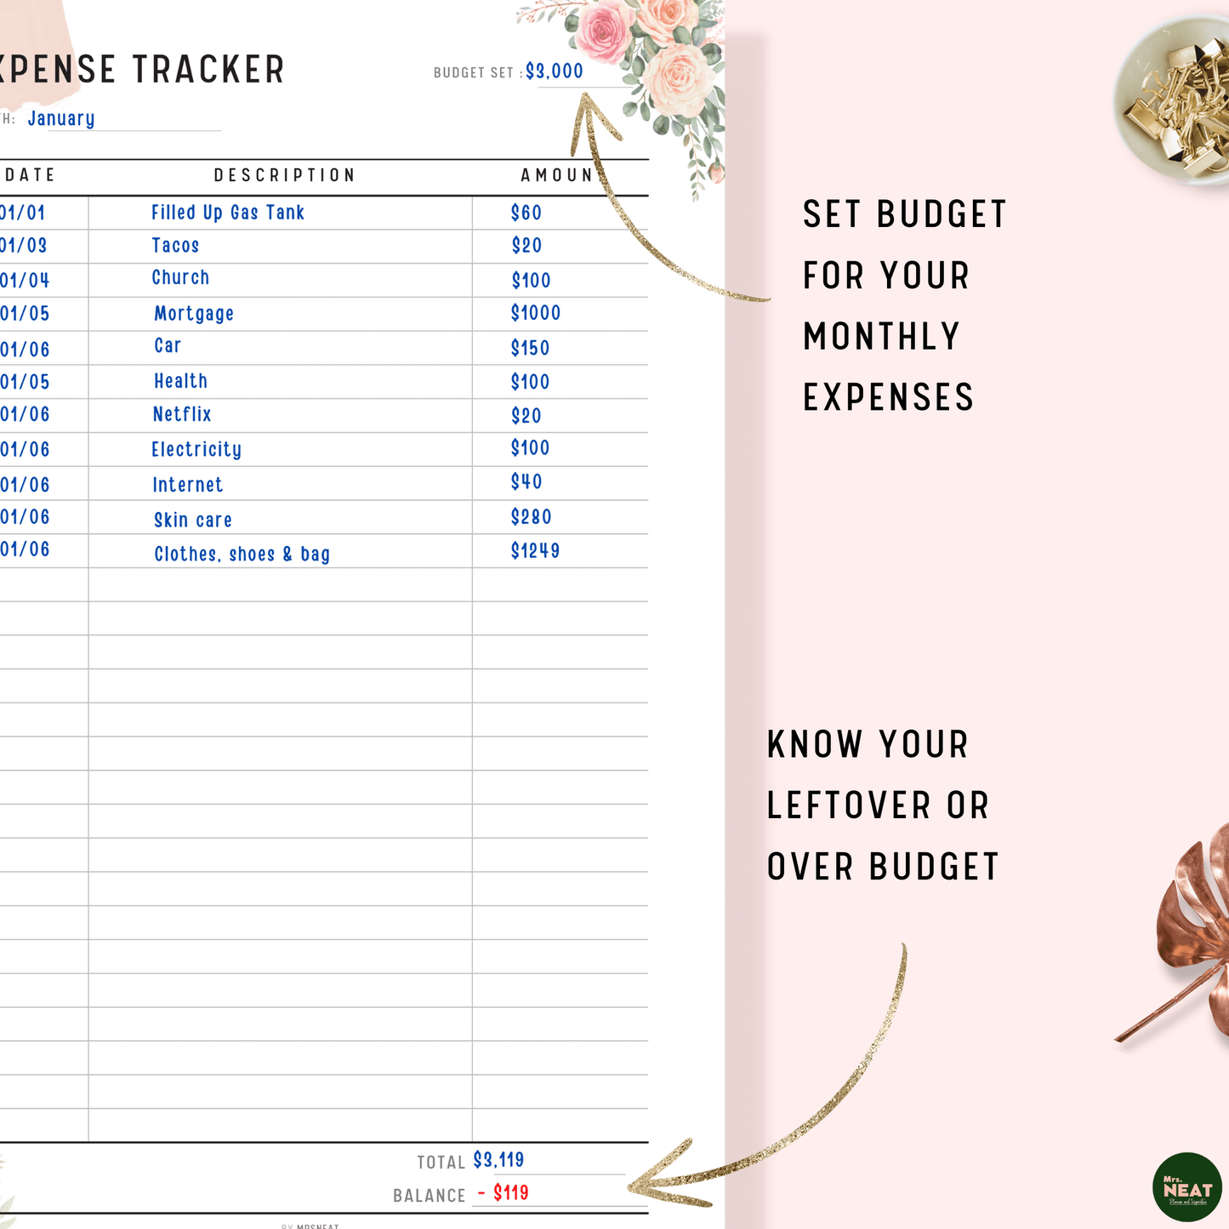1229x1229 pixels.
Task: Click the 'Set Budget For Your Monthly Expenses' text
Action: [x=904, y=306]
